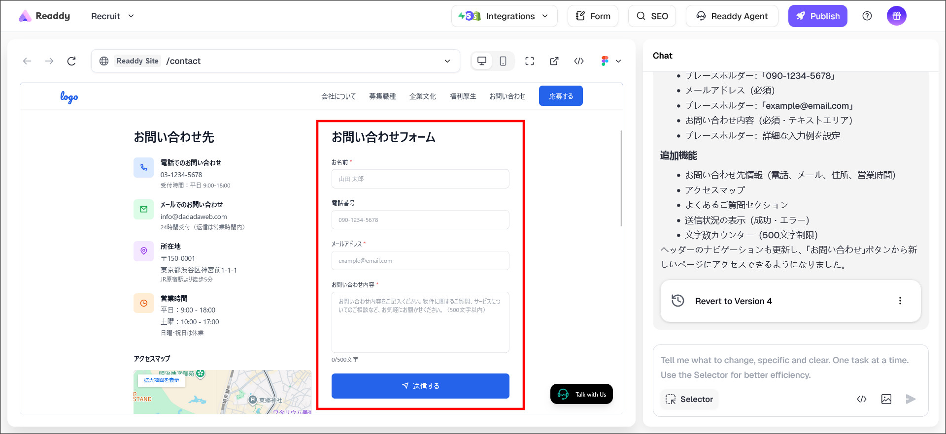Click the reload page icon
Screen dimensions: 946x434
coord(71,61)
